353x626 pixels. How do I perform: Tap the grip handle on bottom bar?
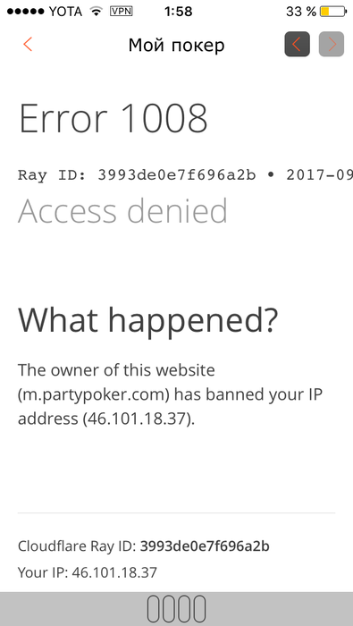pos(177,609)
